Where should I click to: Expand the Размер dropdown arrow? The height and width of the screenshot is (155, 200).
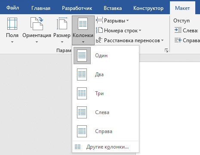pyautogui.click(x=62, y=42)
